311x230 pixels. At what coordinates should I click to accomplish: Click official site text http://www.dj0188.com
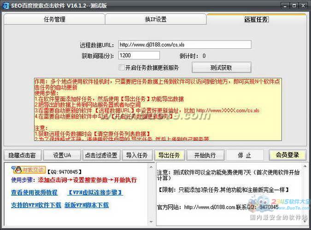point(210,207)
